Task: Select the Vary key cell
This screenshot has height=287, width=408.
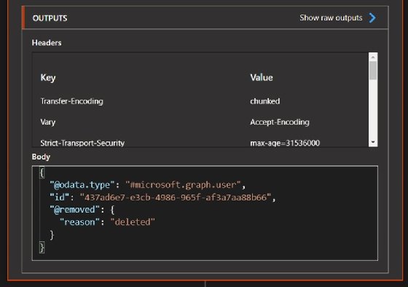Action: pos(48,122)
